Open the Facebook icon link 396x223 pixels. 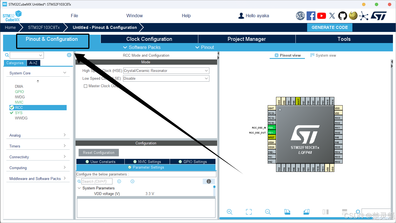(311, 16)
